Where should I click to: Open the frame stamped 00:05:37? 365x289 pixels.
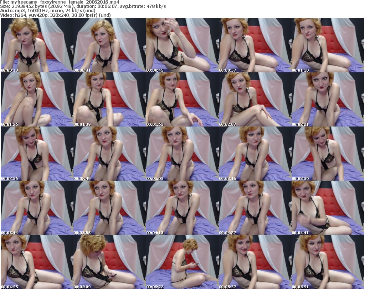pos(255,262)
